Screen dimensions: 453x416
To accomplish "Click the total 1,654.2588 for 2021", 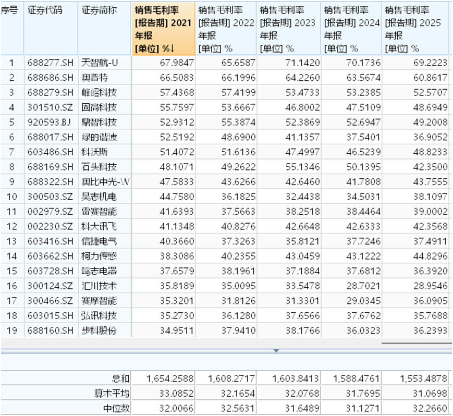I will click(170, 378).
